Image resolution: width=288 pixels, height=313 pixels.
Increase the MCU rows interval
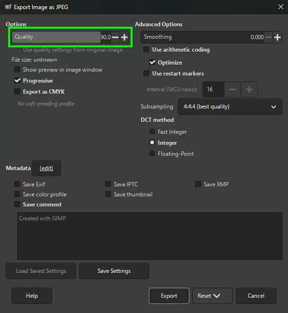[249, 89]
